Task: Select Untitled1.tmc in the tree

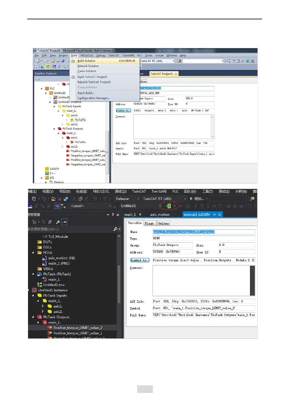Action: 54,285
